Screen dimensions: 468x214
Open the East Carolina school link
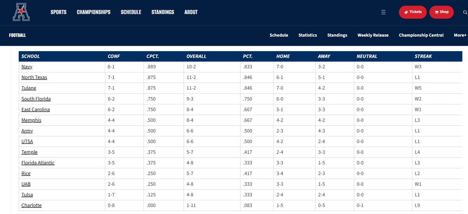35,110
